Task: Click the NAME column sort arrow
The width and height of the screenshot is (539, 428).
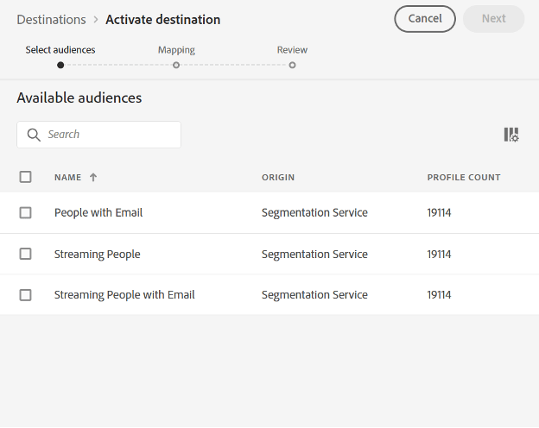Action: tap(93, 178)
